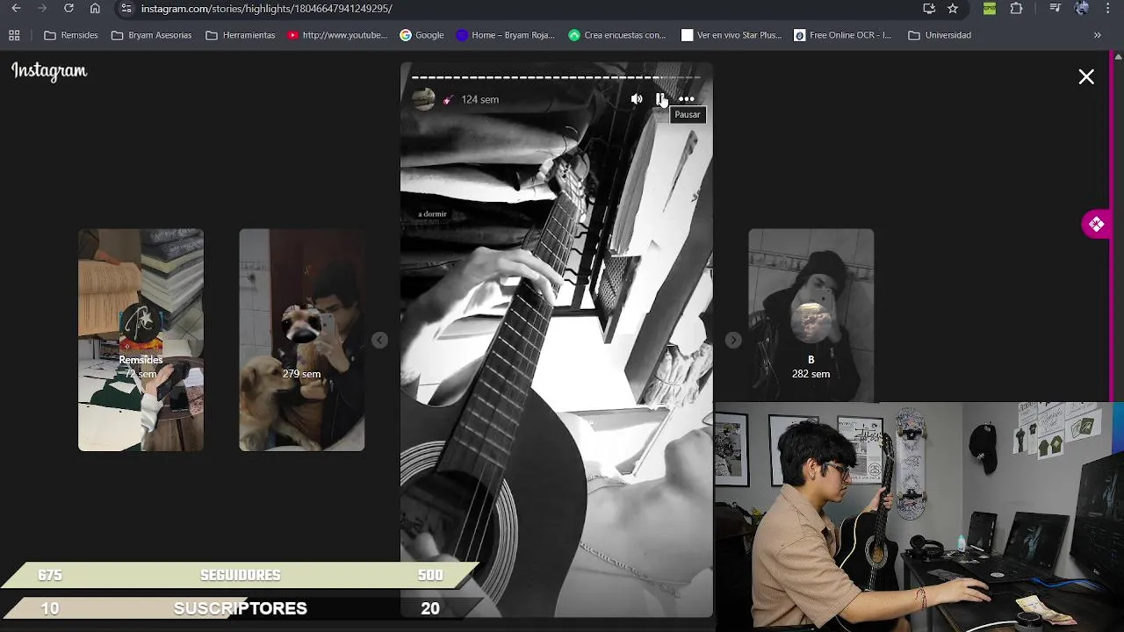The width and height of the screenshot is (1124, 632).
Task: Click the story progress bar segments
Action: point(556,78)
